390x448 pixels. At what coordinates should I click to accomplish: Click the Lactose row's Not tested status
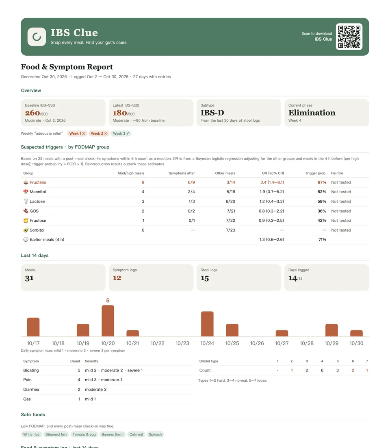[341, 201]
